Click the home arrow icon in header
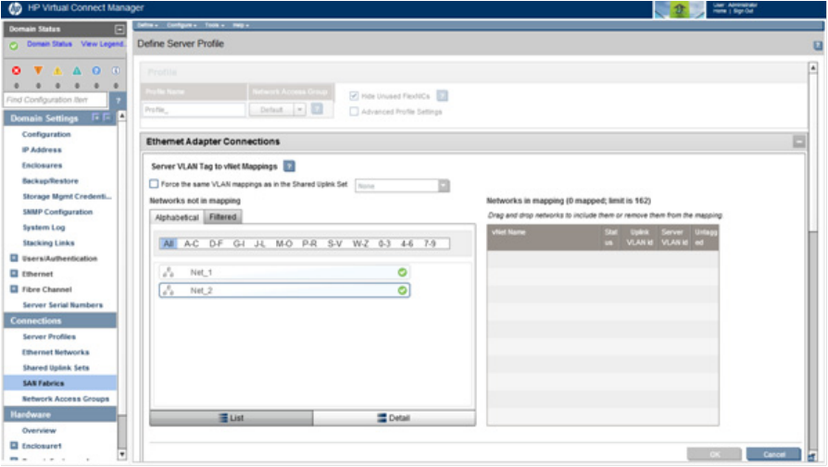The image size is (828, 467). point(679,9)
